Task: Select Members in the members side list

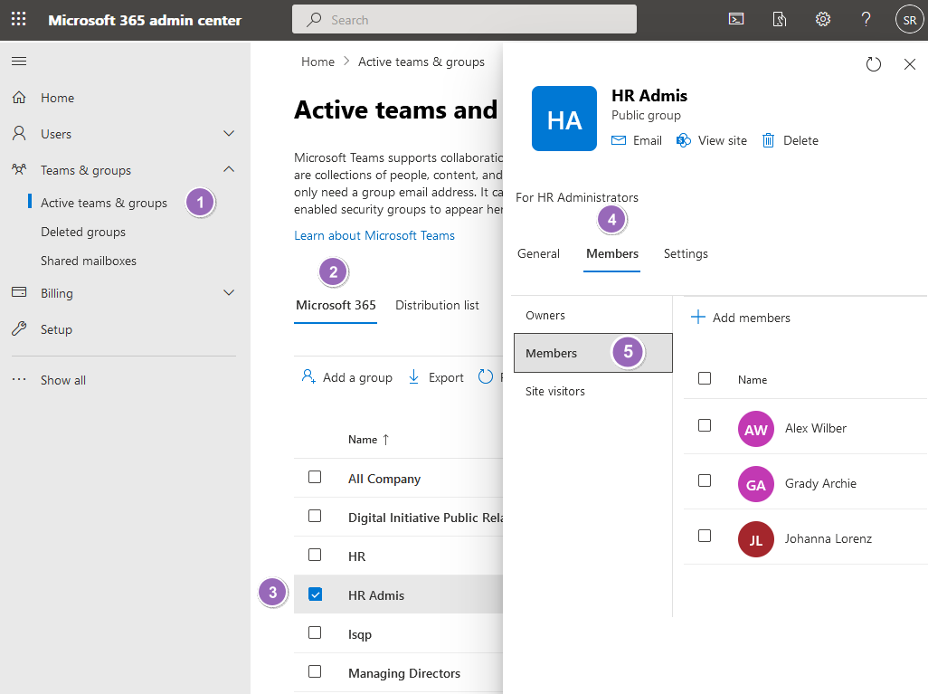Action: coord(593,353)
